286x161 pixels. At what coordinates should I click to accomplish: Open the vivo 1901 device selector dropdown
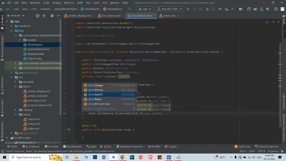point(170,9)
